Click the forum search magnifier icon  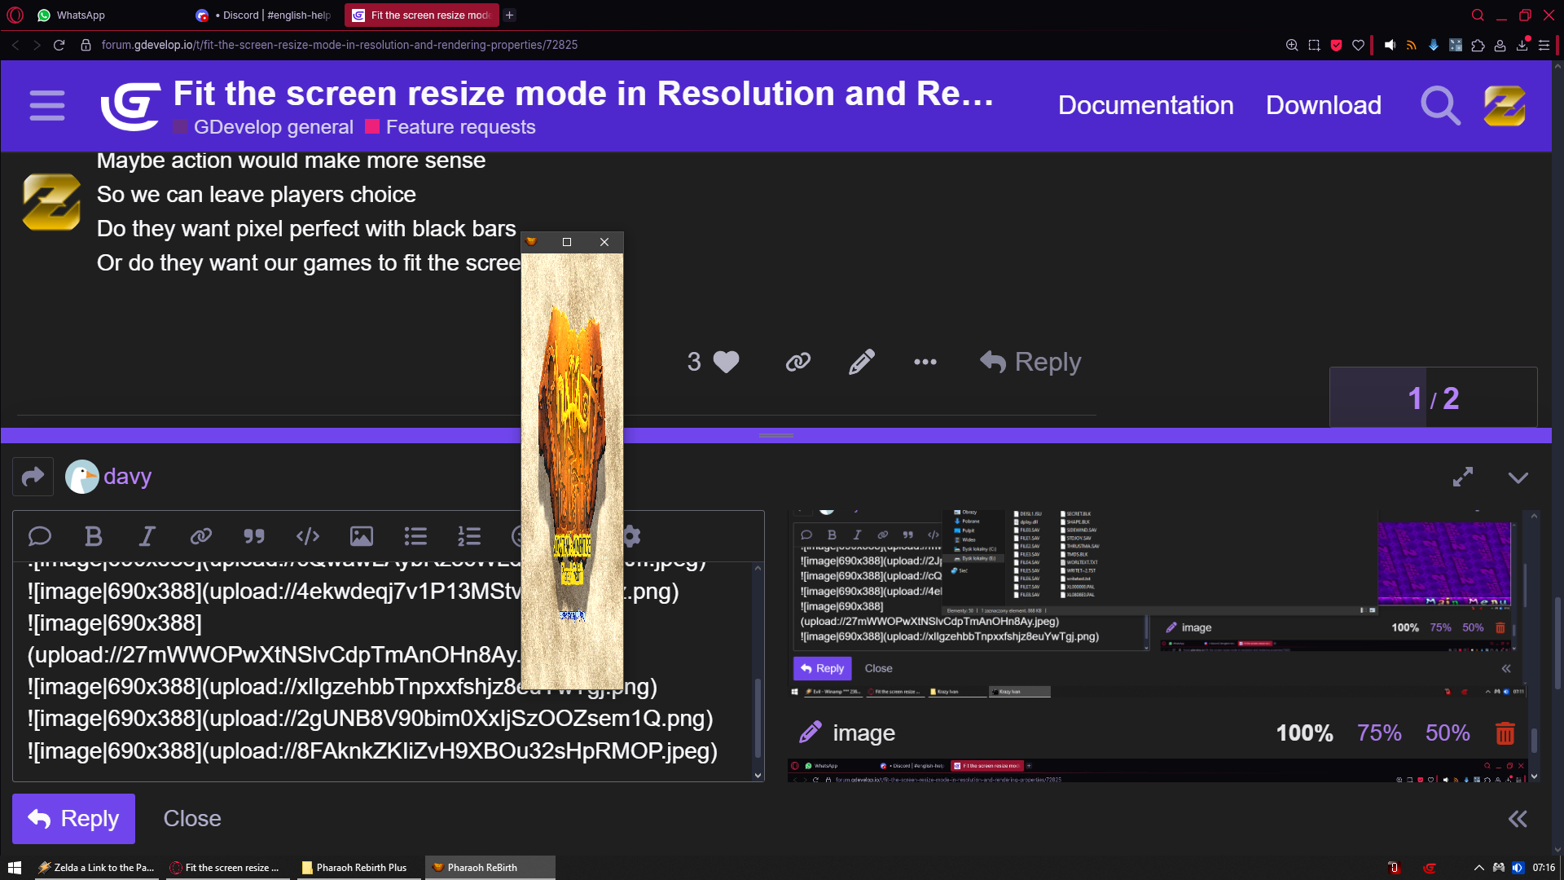(x=1440, y=106)
